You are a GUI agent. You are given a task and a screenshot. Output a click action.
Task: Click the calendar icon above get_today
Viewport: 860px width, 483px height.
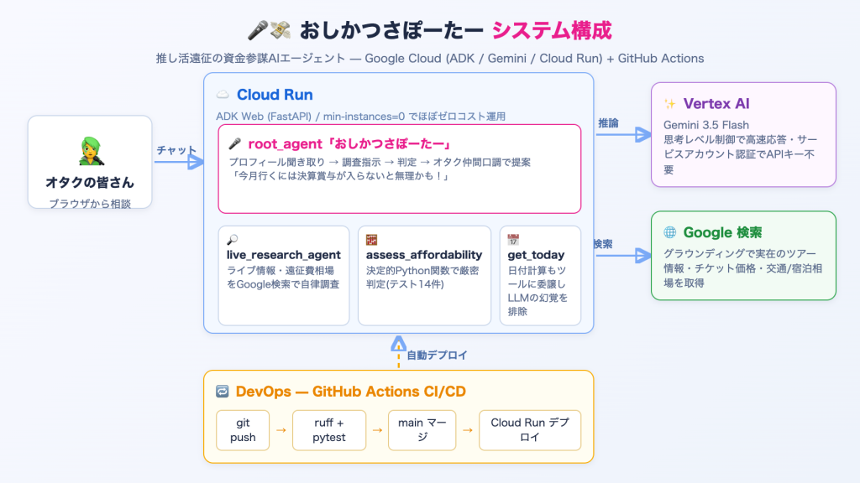tap(513, 240)
